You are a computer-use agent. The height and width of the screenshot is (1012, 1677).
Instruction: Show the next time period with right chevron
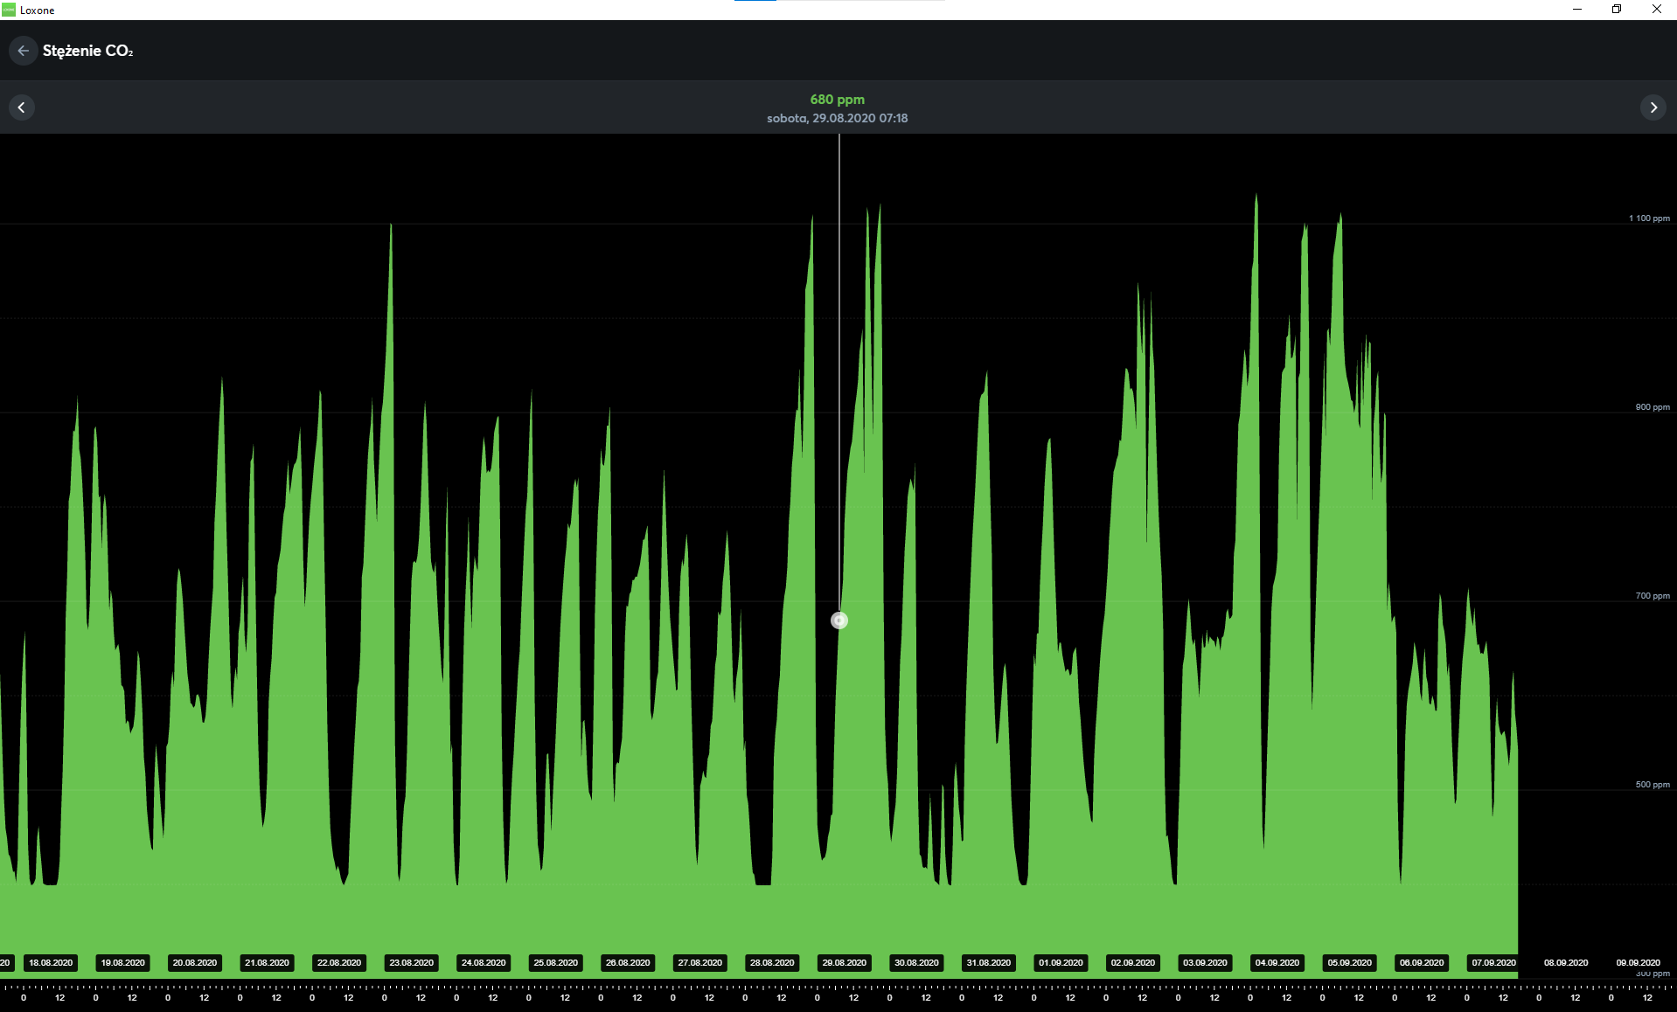tap(1653, 107)
